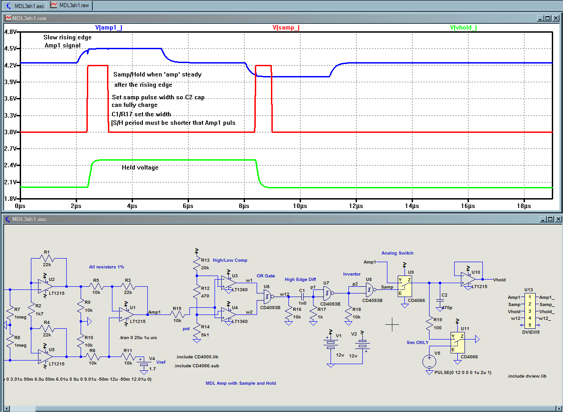Click the 'Slow rising edge' plot annotation

coord(68,37)
